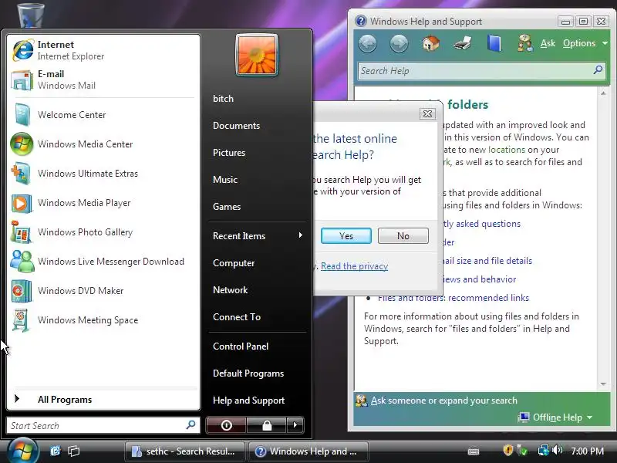
Task: Browse Help via the book icon
Action: [494, 43]
